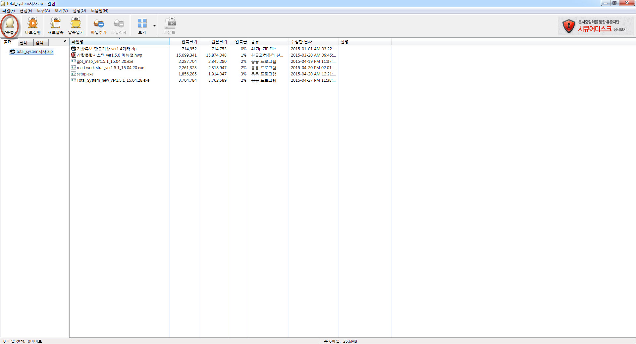Click the 바로실행 run icon
Viewport: 636px width, 344px height.
click(x=32, y=25)
